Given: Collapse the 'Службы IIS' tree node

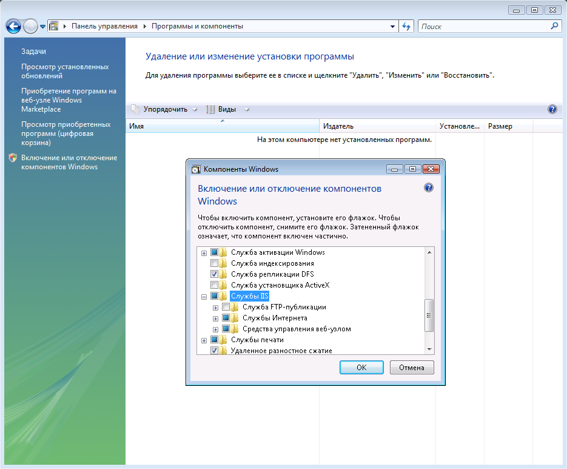Looking at the screenshot, I should click(x=204, y=297).
